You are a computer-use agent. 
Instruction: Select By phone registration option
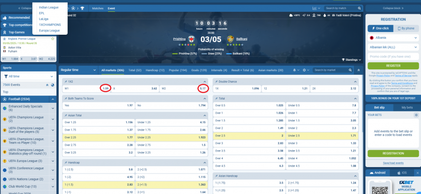pyautogui.click(x=406, y=28)
